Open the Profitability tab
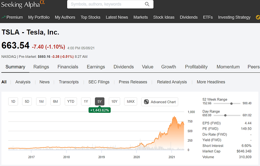The image size is (260, 166). coord(196,67)
